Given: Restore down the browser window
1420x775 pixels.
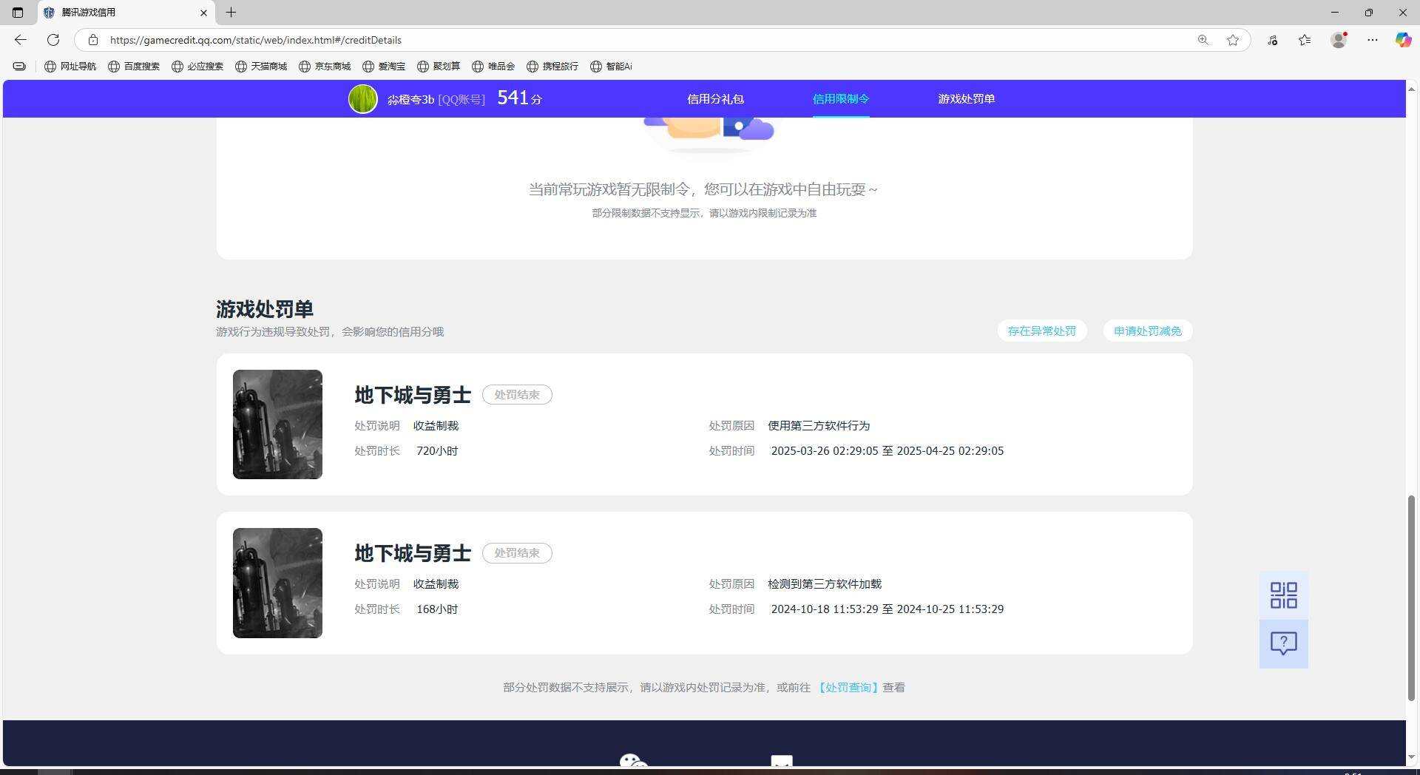Looking at the screenshot, I should tap(1369, 13).
